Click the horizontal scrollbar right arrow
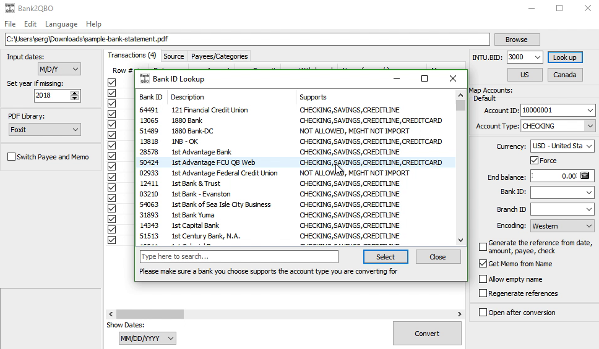599x349 pixels. (460, 314)
